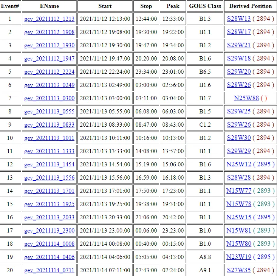
Task: Select peak time 17:23:00
Action: coord(173,191)
